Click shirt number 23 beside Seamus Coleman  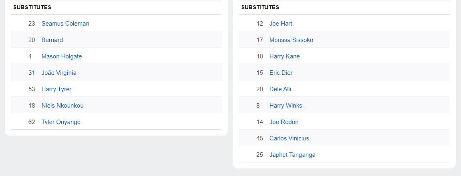pyautogui.click(x=32, y=24)
